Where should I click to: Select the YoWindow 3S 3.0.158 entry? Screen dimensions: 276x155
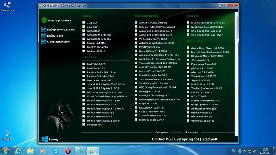[x=203, y=121]
